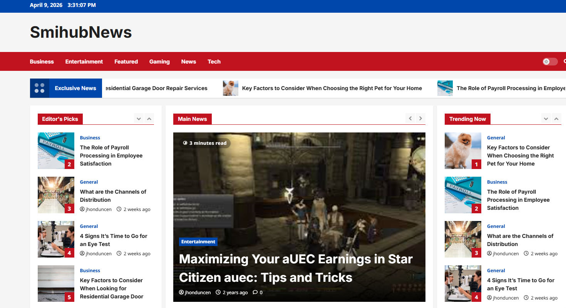Open the Gaming menu item

coord(159,62)
